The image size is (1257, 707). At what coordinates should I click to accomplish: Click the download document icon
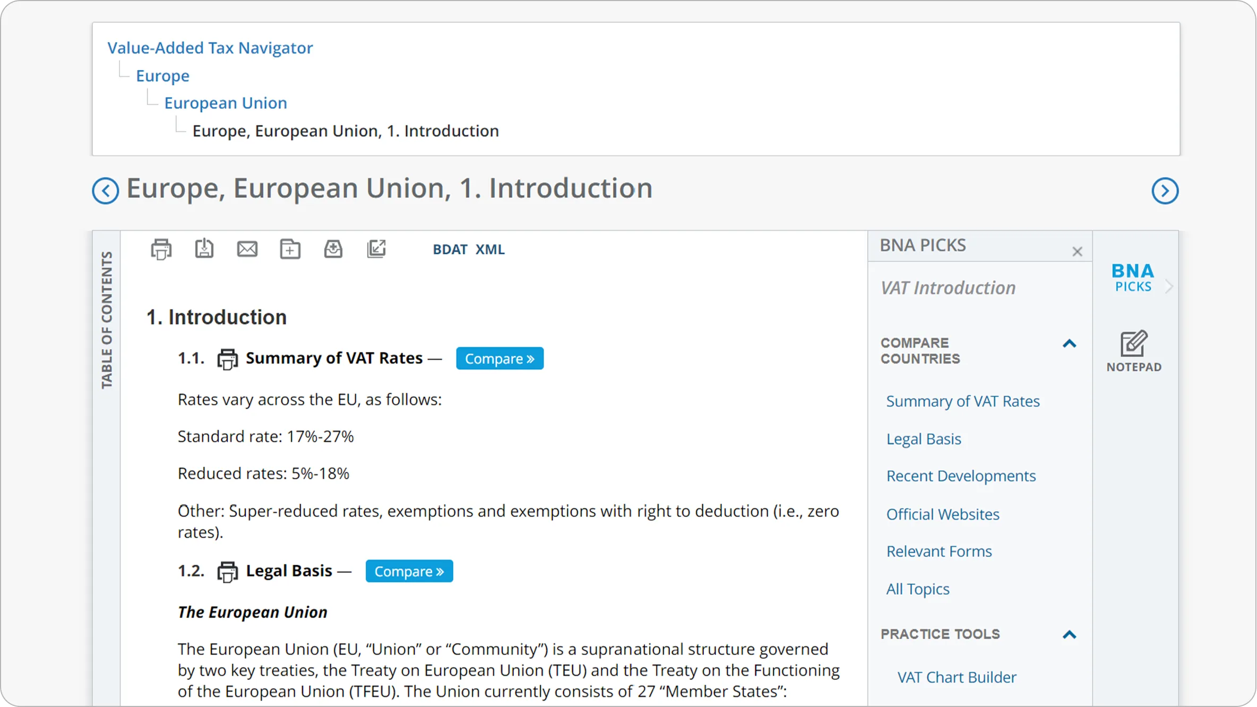204,249
